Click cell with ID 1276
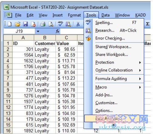153x134 pixels. pos(23,96)
